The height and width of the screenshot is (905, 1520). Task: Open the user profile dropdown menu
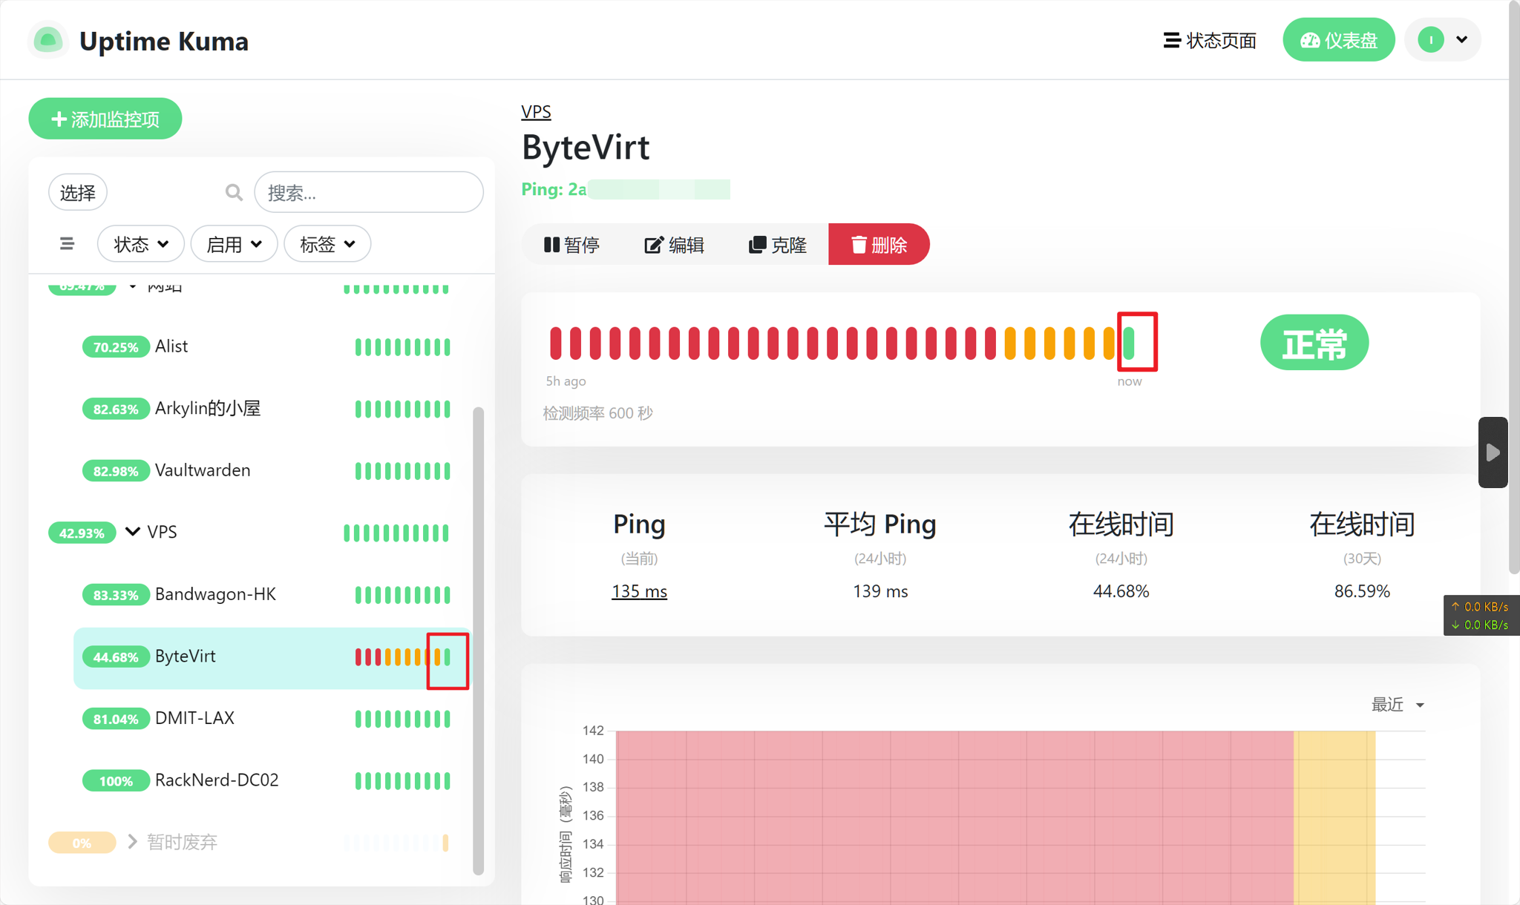coord(1442,40)
